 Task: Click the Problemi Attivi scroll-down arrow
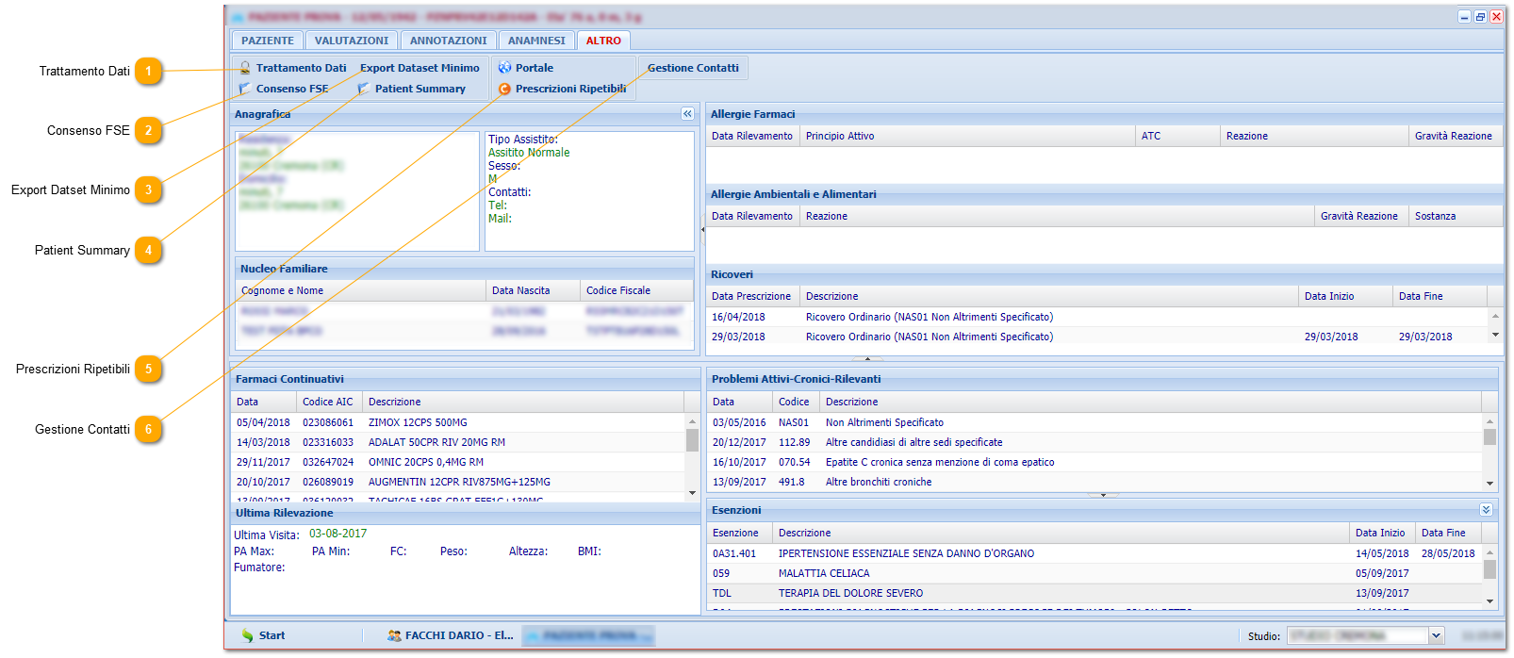point(1490,484)
